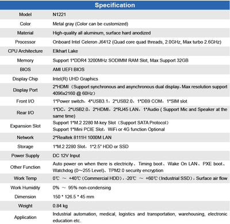This screenshot has height=224, width=230.
Task: Click the Onboard Intel Celeron J6412 text
Action: click(x=137, y=42)
